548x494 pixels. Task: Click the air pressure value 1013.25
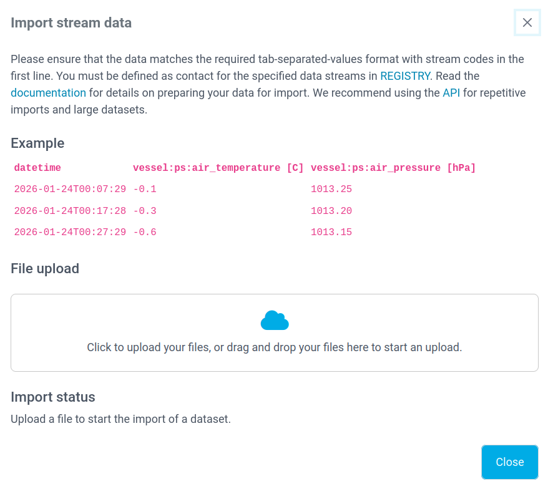331,189
